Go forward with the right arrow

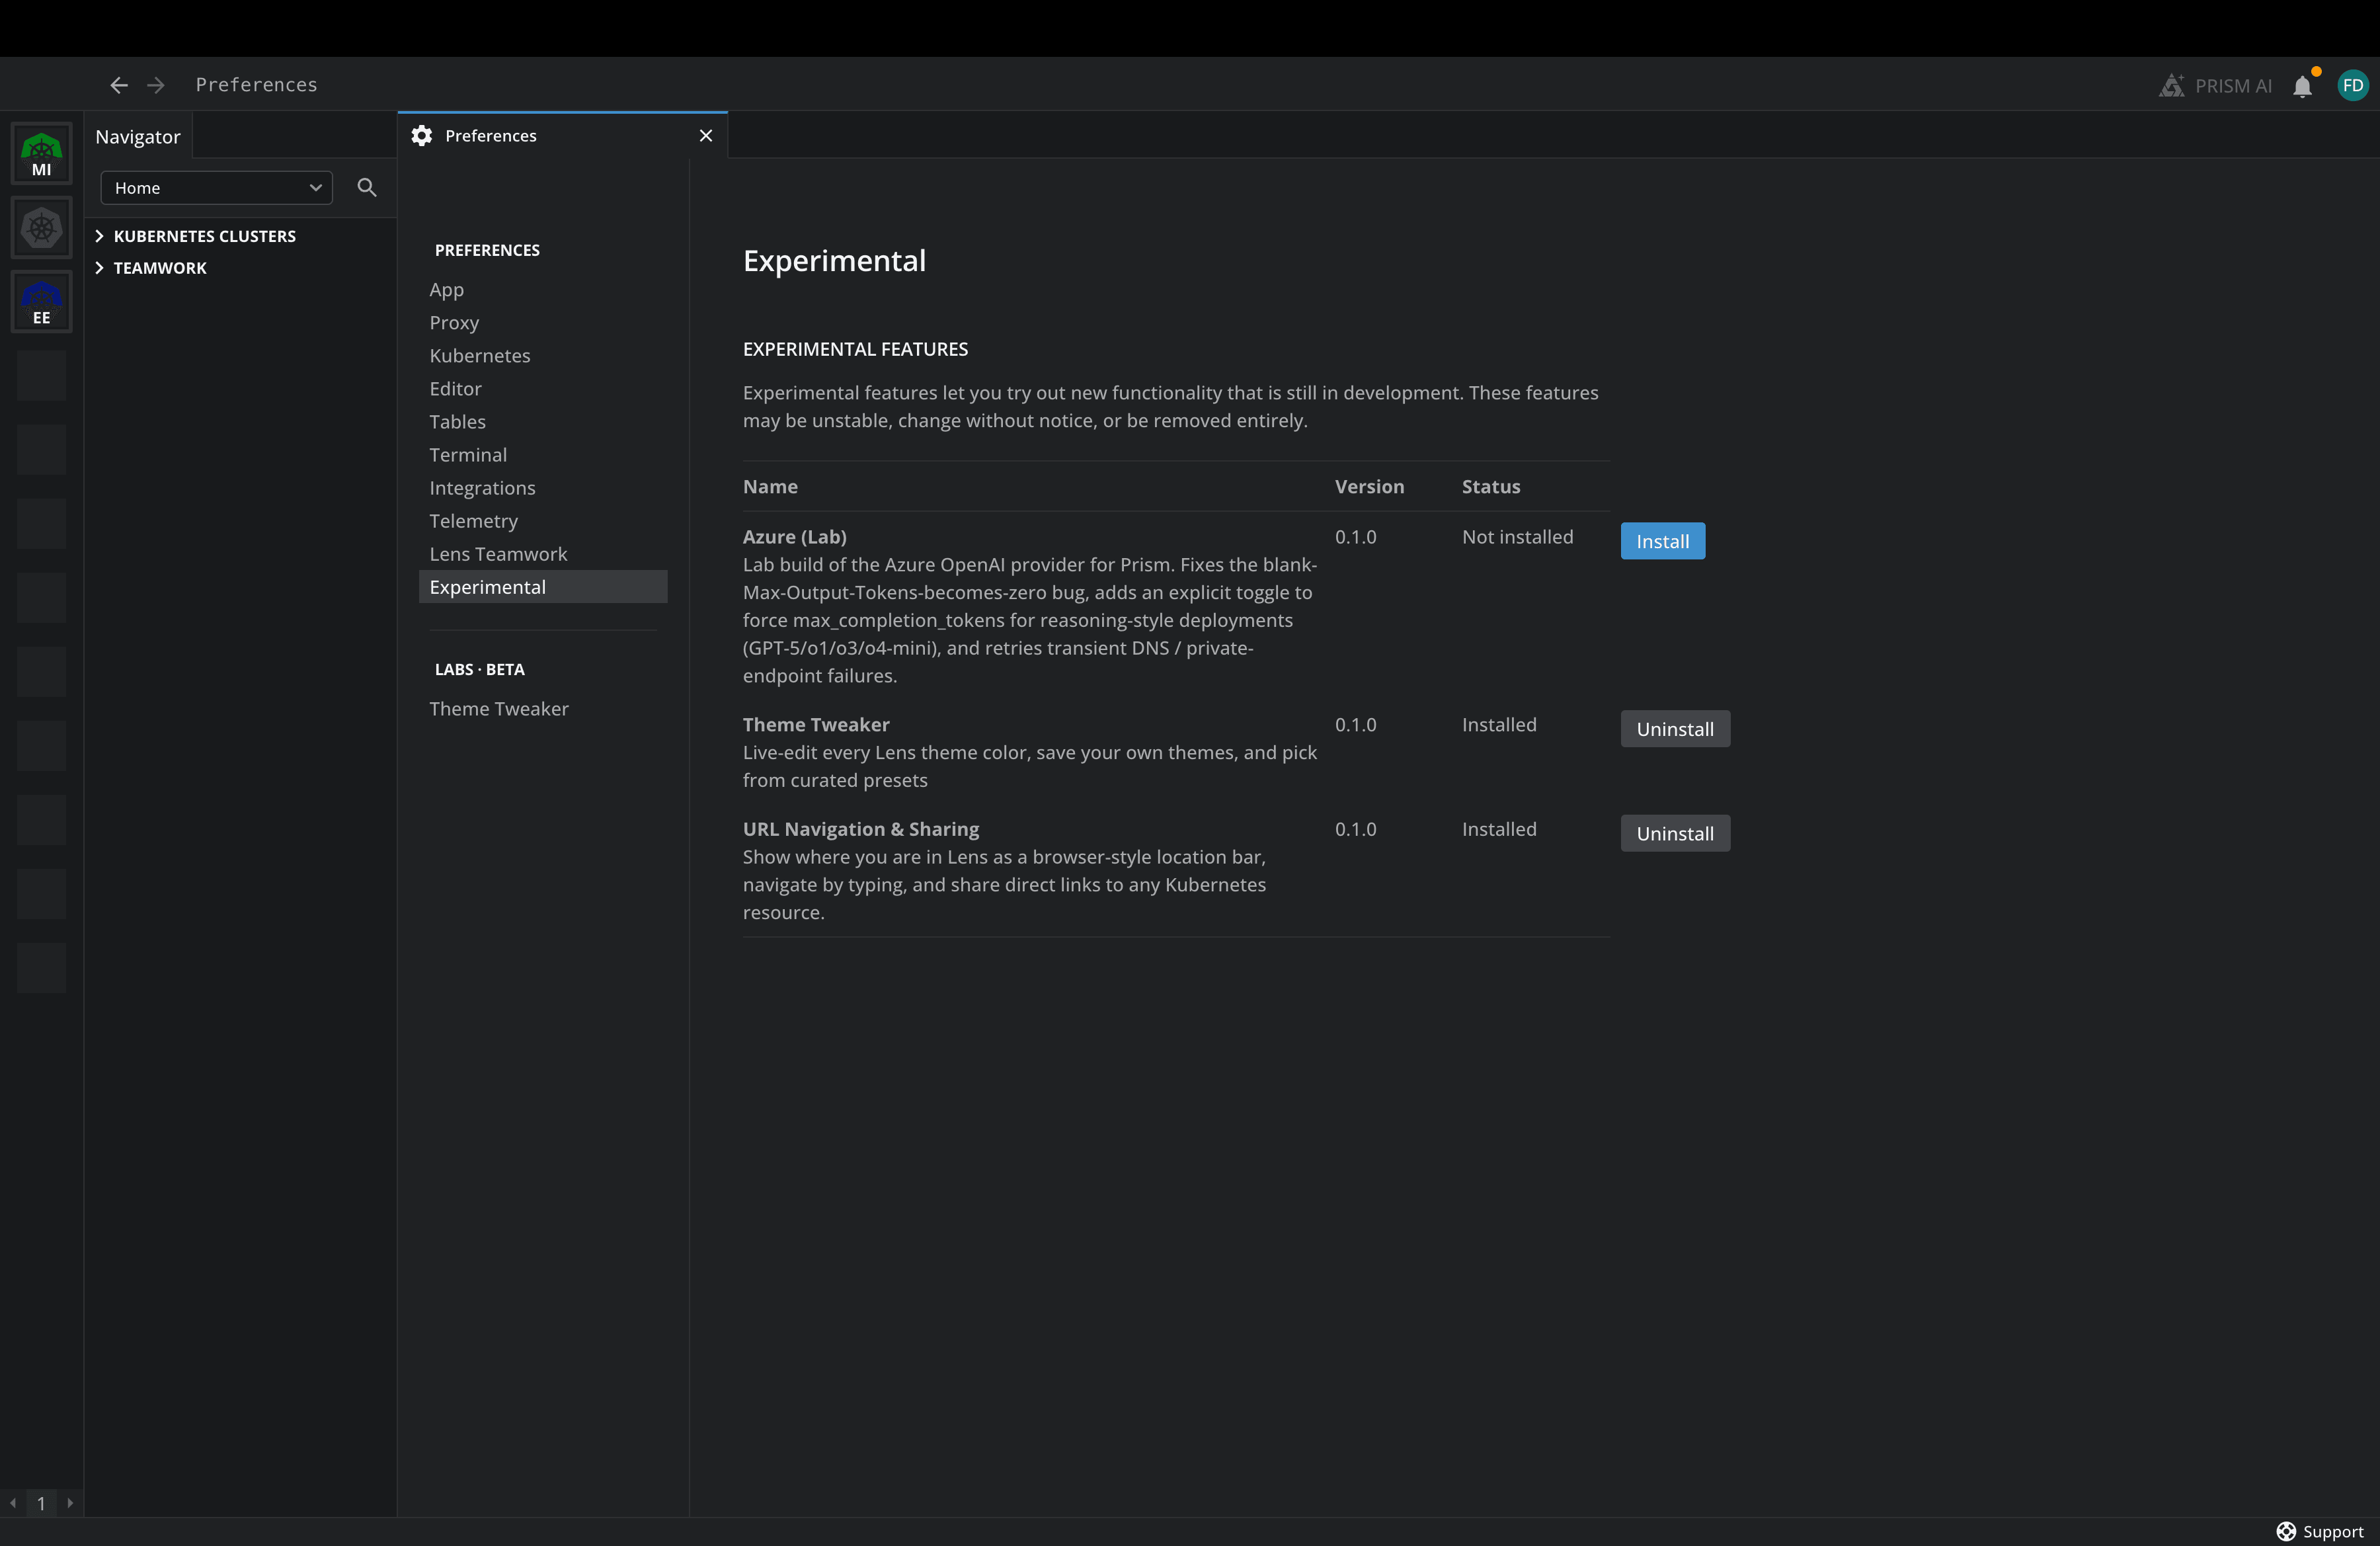tap(156, 85)
